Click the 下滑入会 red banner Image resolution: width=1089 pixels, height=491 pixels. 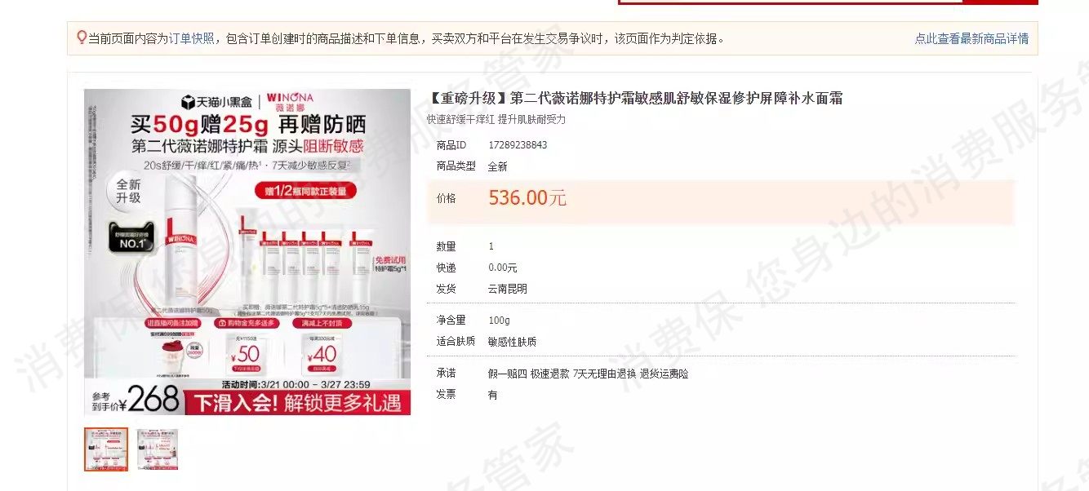[297, 402]
